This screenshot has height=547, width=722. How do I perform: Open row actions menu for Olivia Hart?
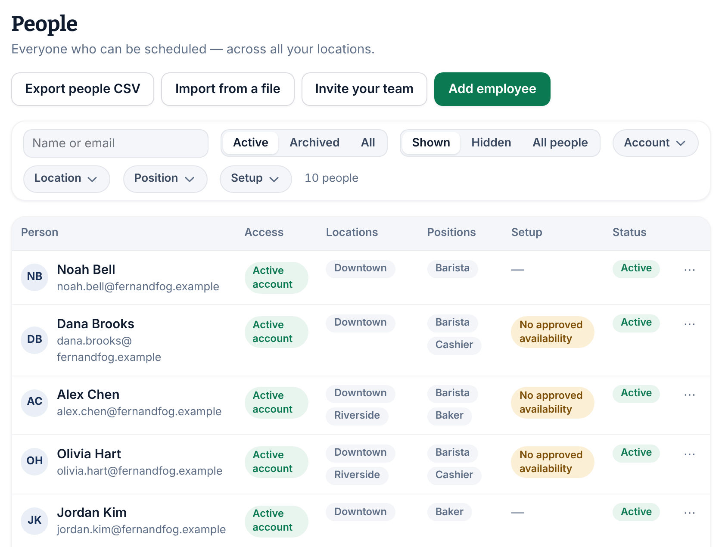pyautogui.click(x=689, y=454)
